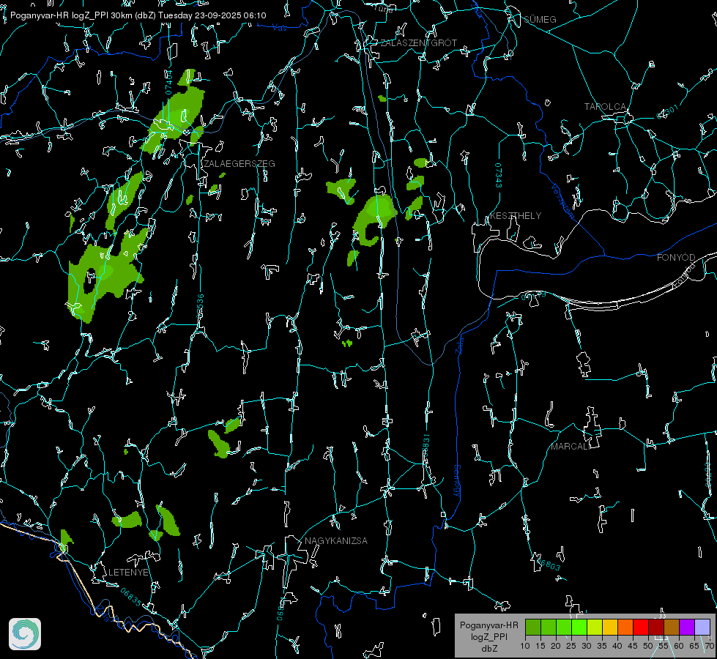717x659 pixels.
Task: Click the blue Zala county boundary label
Action: (x=459, y=344)
